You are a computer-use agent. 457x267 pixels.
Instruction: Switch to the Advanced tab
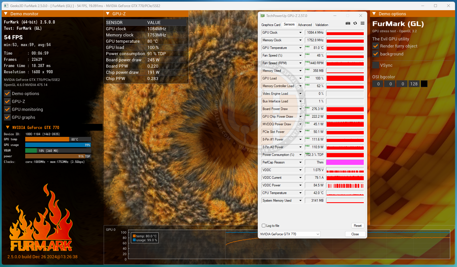click(x=305, y=25)
